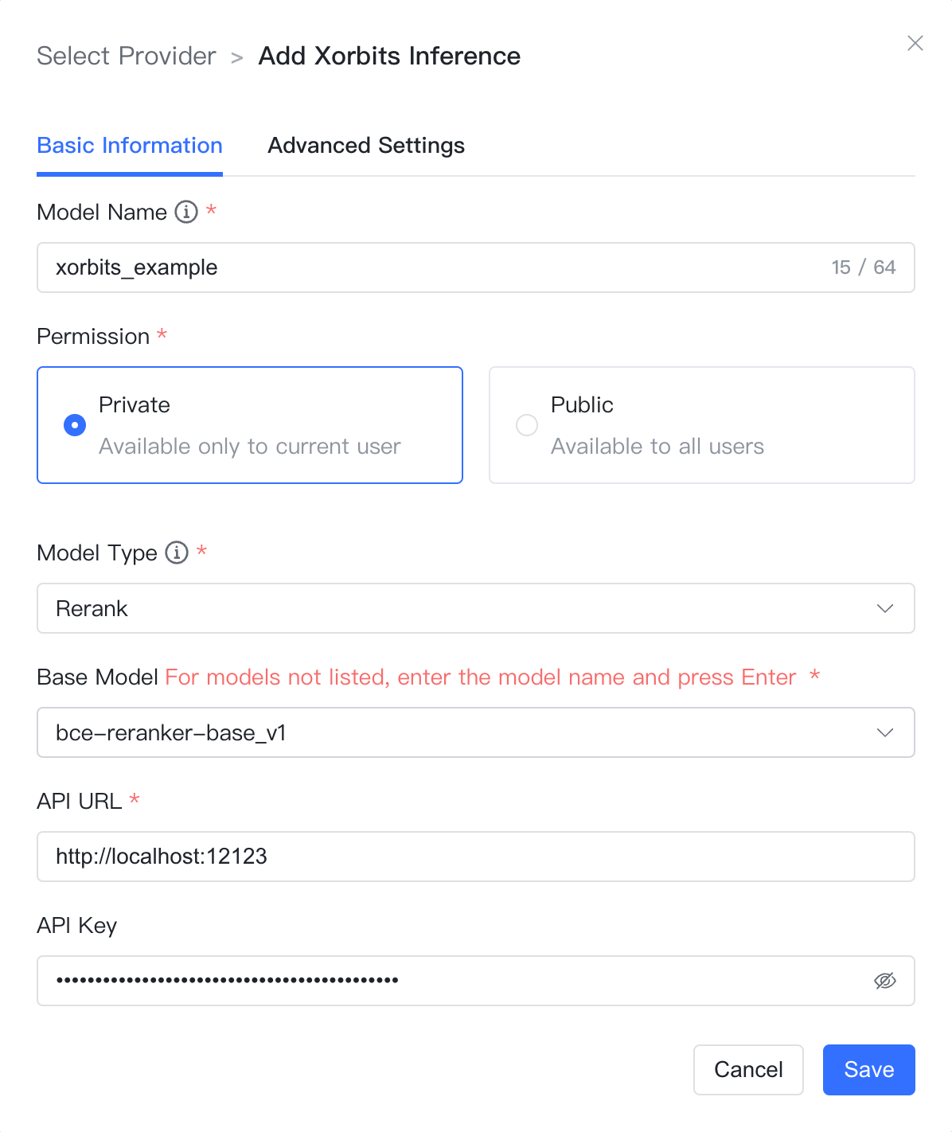This screenshot has width=952, height=1132.
Task: Select the Private permission radio button
Action: click(75, 425)
